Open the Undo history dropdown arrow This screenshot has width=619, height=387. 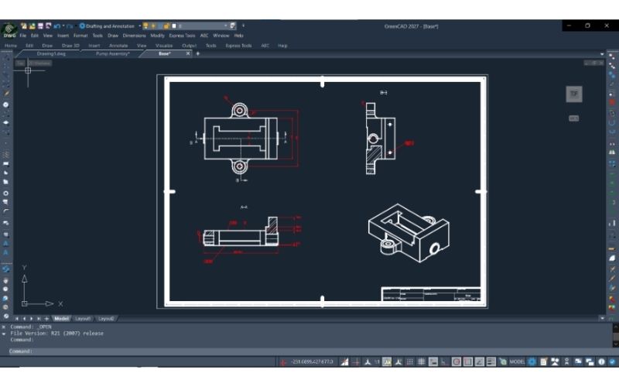pyautogui.click(x=63, y=26)
